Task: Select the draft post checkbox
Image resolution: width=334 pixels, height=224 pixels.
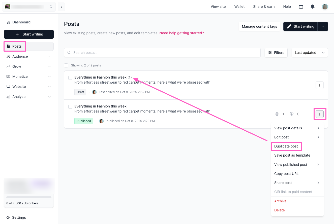Action: tap(70, 78)
